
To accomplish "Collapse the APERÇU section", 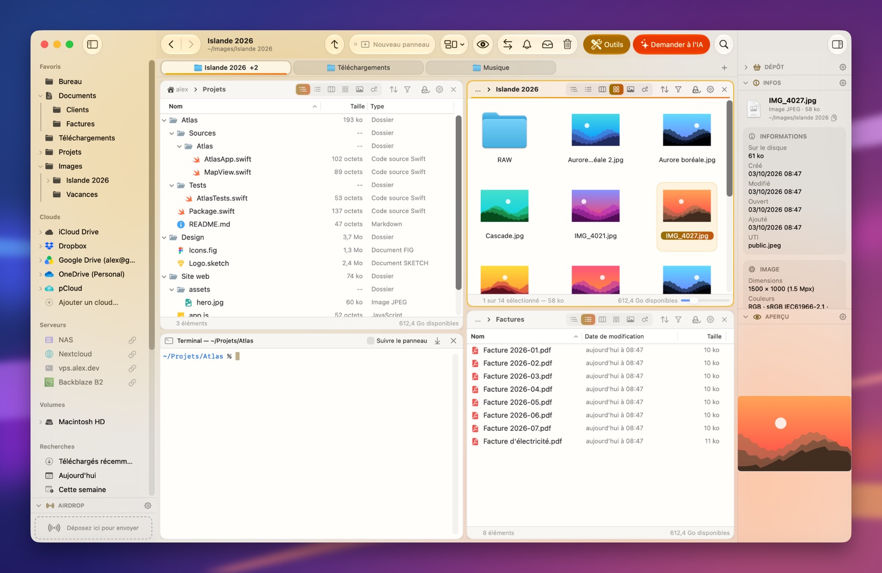I will (x=746, y=317).
